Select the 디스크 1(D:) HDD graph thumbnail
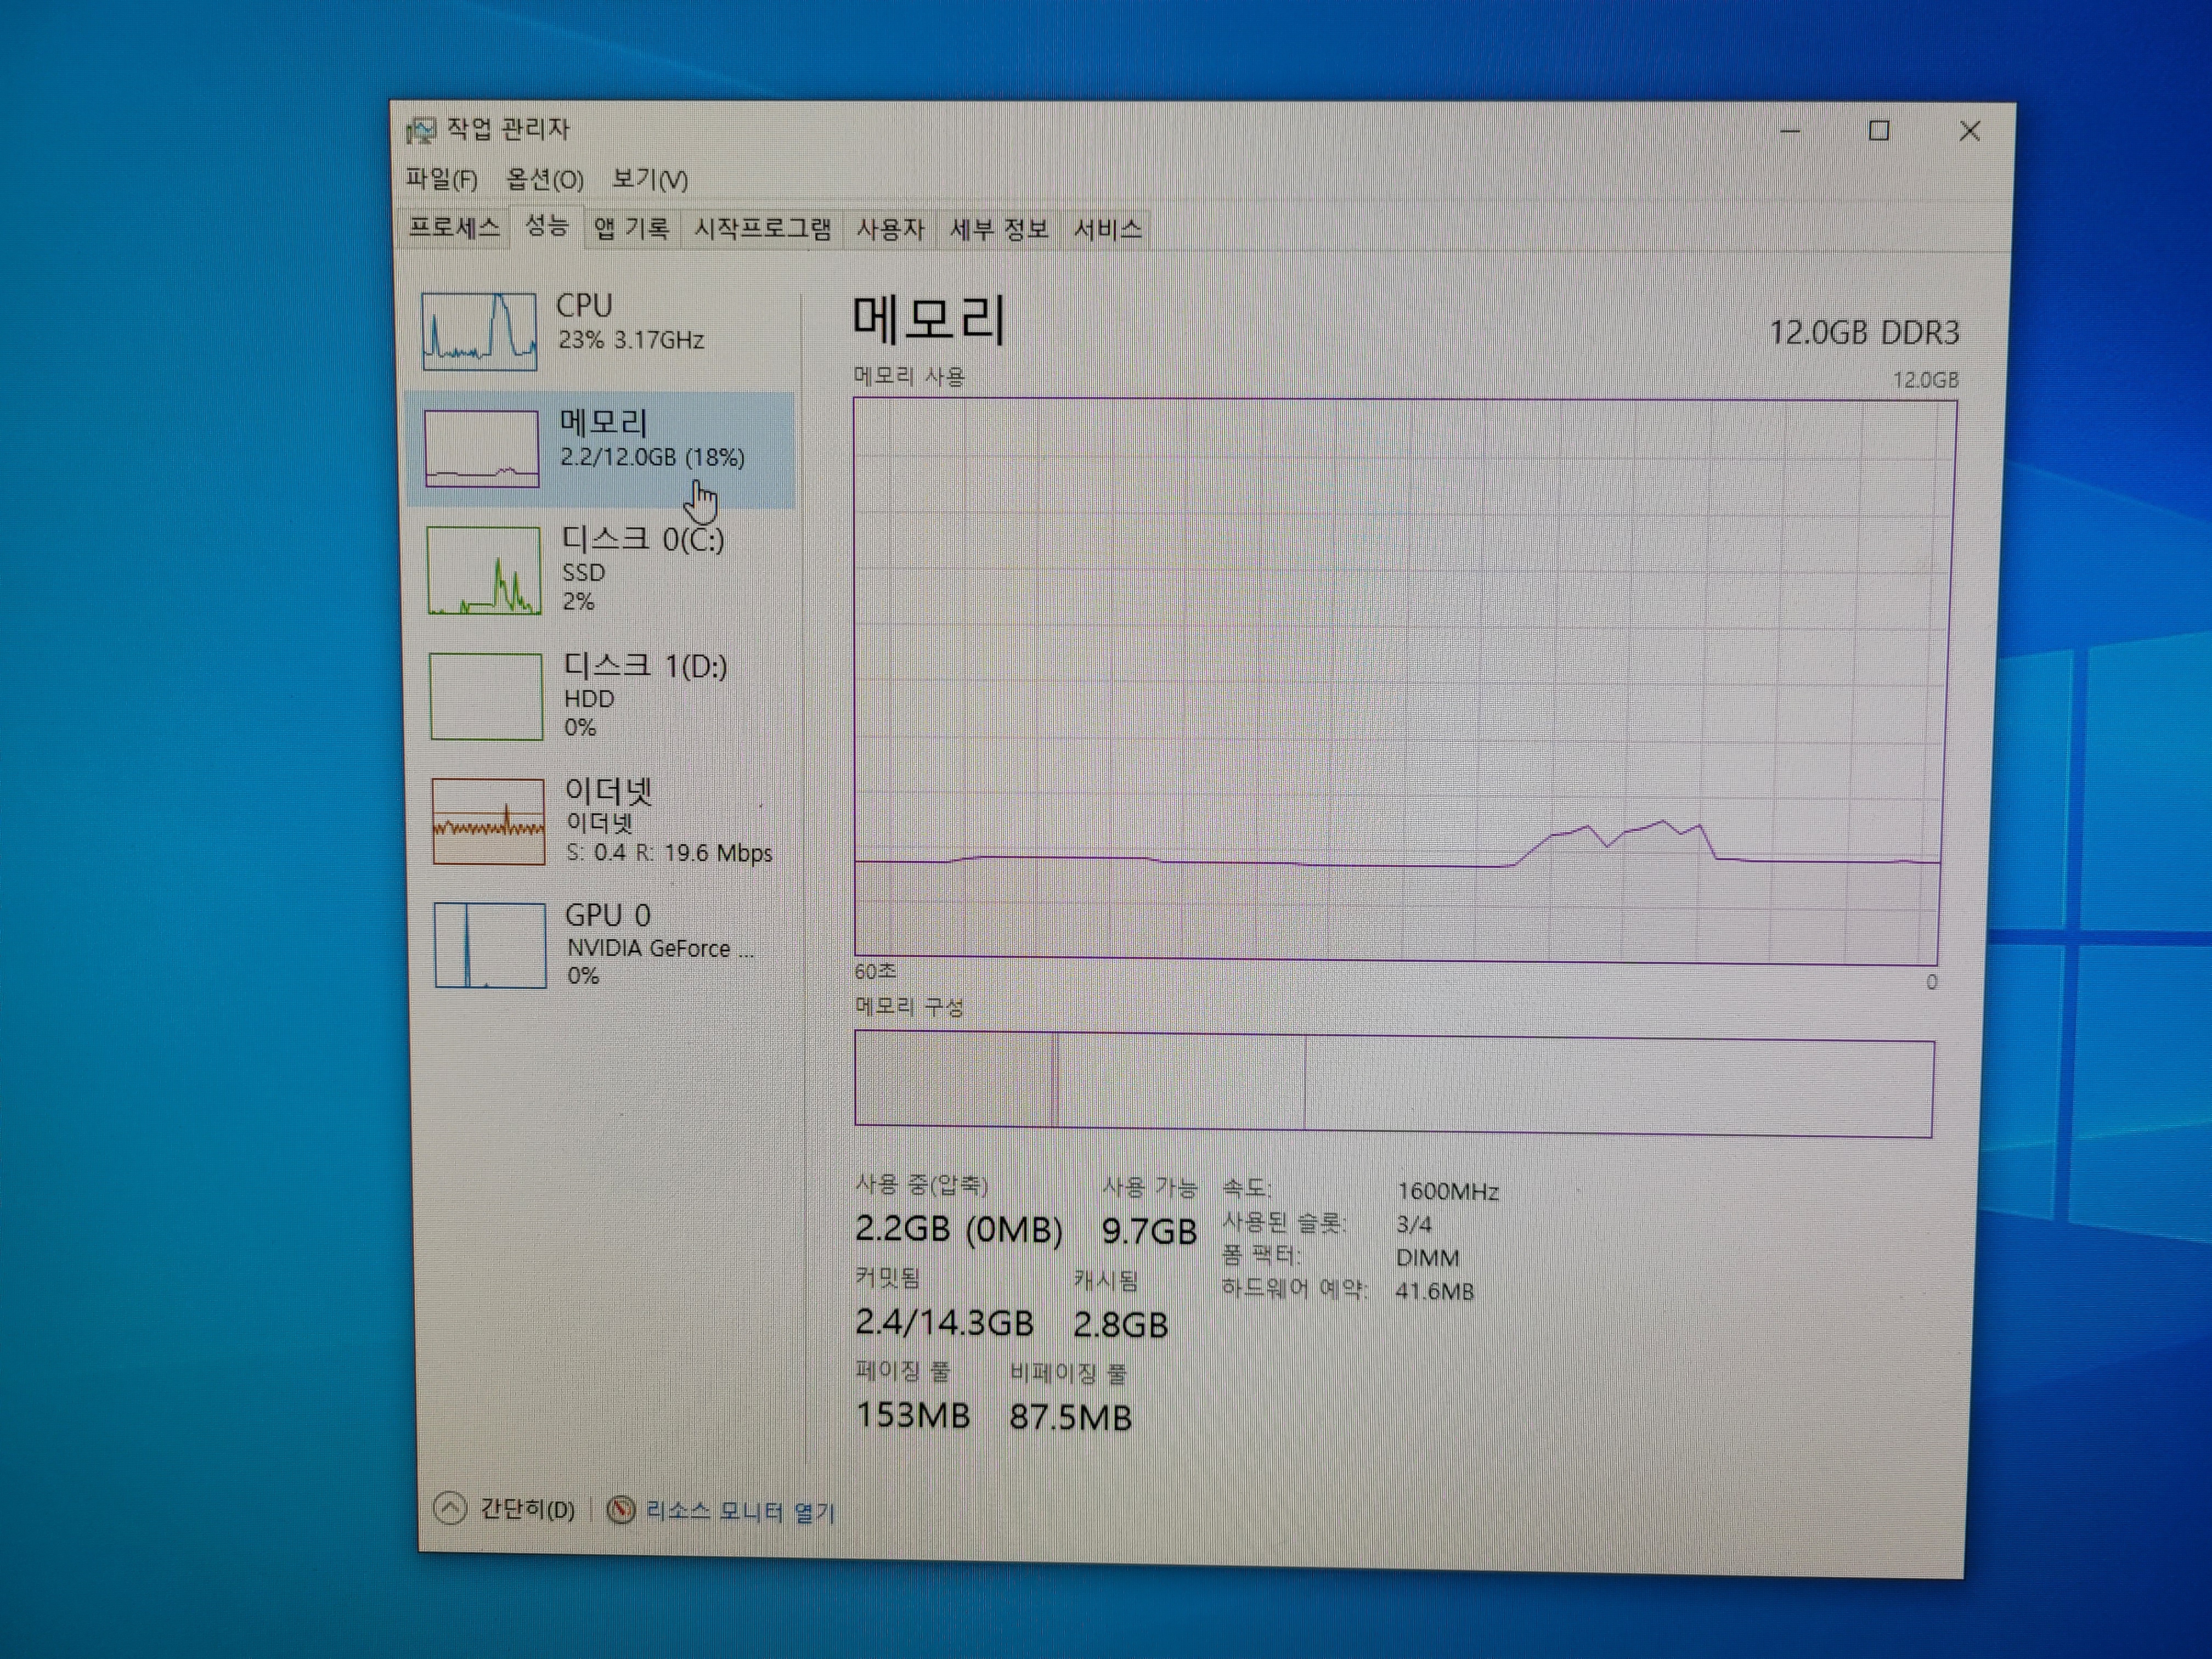The height and width of the screenshot is (1659, 2212). click(x=486, y=696)
